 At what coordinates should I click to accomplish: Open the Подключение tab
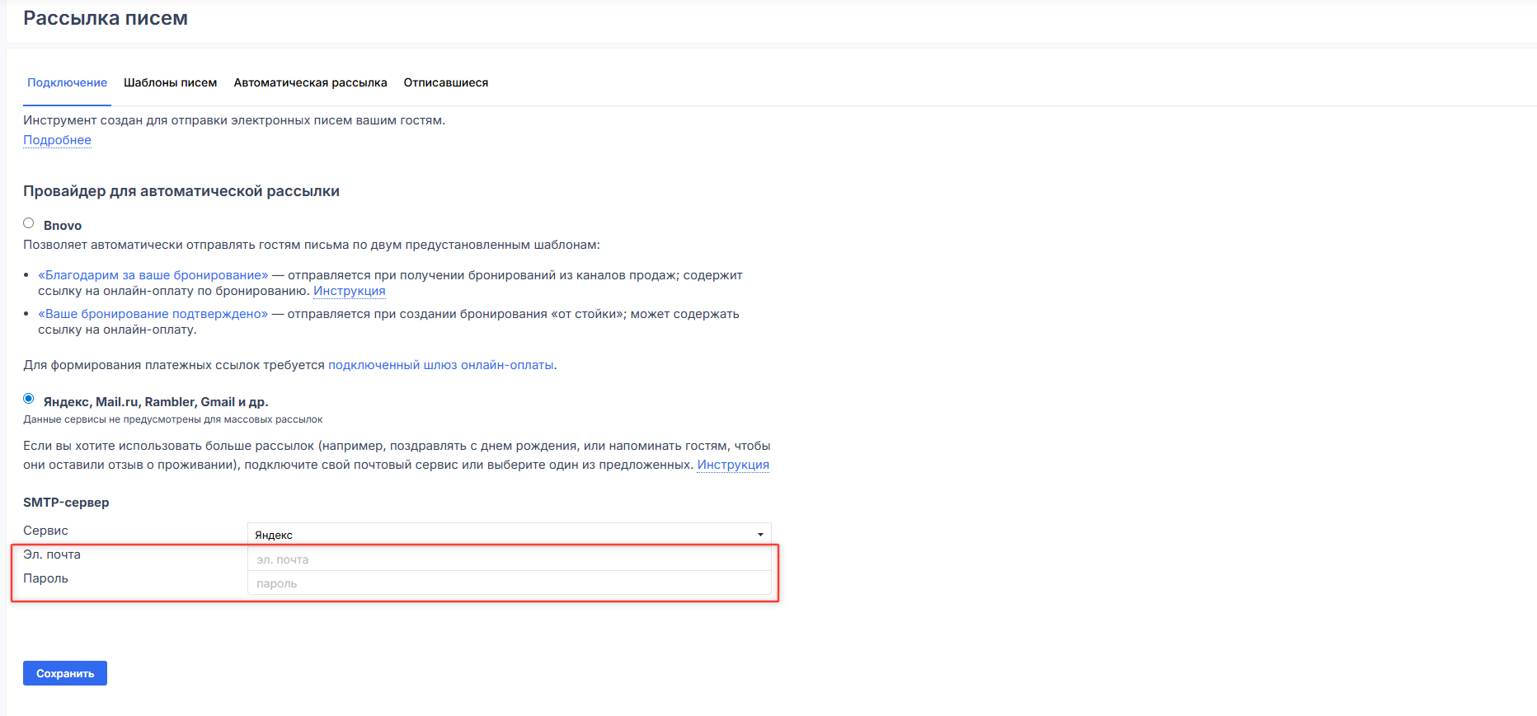pos(67,82)
